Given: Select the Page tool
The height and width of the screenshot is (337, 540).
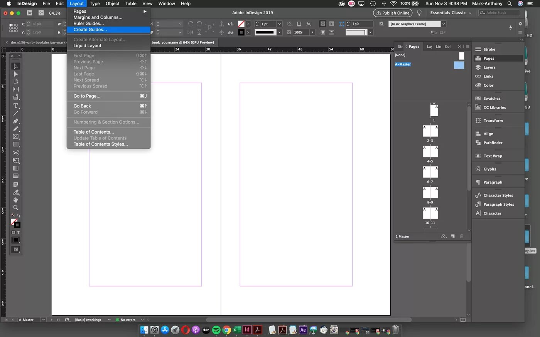Looking at the screenshot, I should pos(16,82).
